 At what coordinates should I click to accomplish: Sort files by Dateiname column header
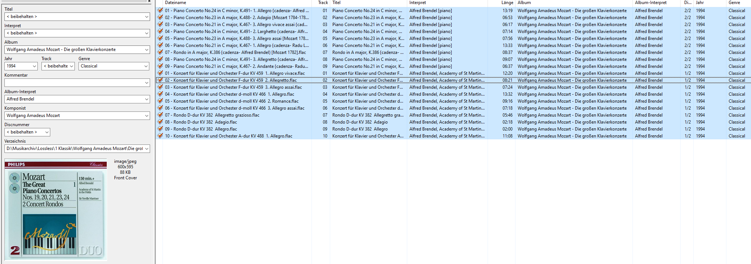(175, 3)
